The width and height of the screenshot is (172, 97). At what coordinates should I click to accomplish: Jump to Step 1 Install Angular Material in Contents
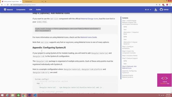click(x=130, y=22)
